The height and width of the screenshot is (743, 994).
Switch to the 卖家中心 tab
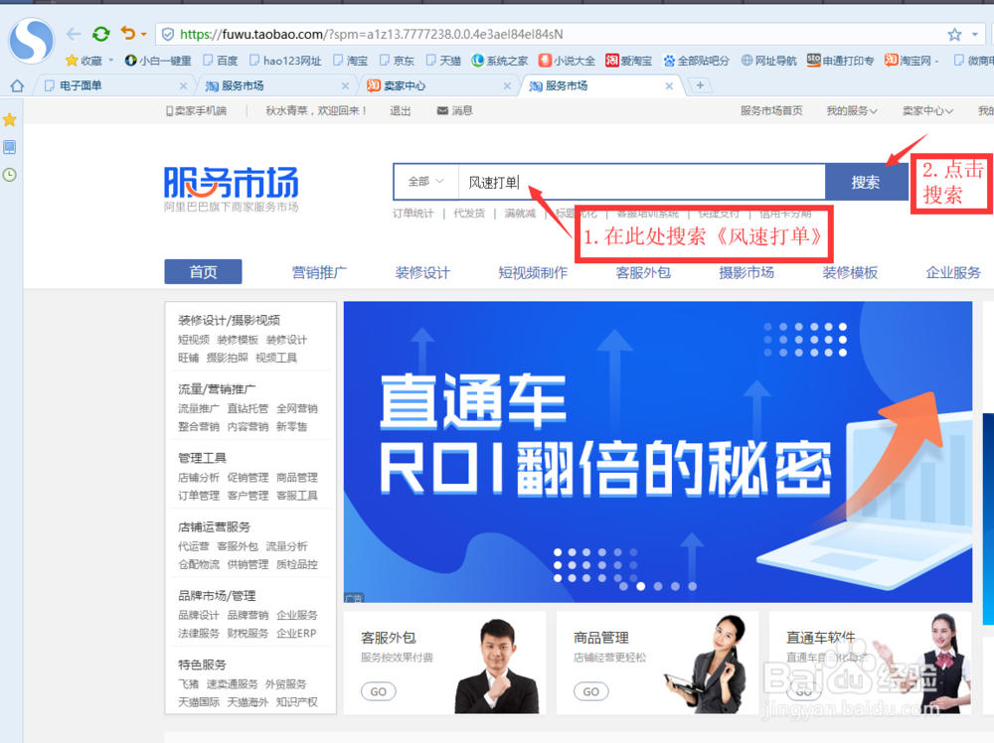pos(408,85)
